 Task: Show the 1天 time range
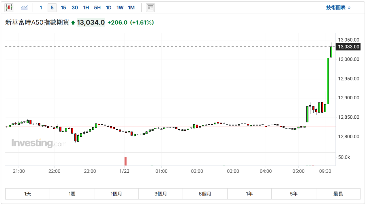click(x=28, y=194)
